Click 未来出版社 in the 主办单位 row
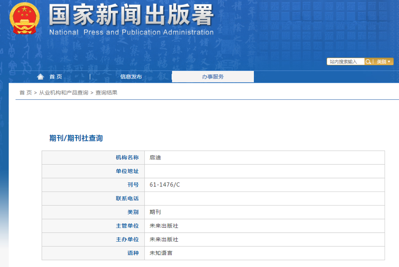 [164, 239]
